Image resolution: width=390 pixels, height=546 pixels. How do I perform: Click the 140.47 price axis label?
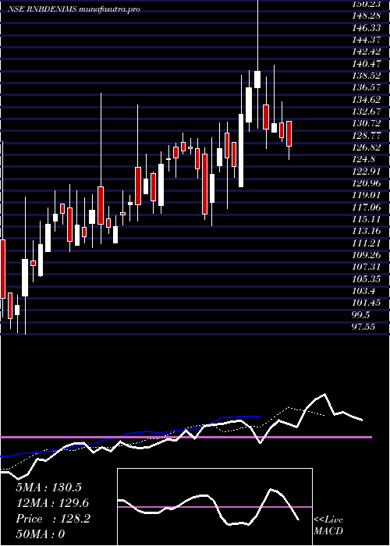(x=367, y=63)
